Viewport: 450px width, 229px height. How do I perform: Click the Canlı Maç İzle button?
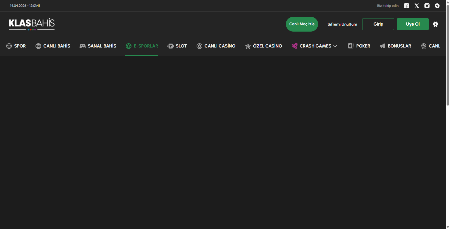coord(302,24)
